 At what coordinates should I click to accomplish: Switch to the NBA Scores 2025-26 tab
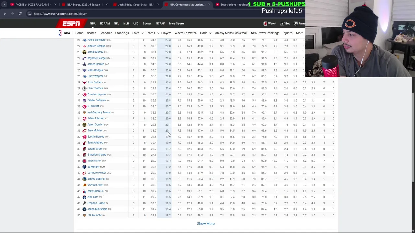84,5
